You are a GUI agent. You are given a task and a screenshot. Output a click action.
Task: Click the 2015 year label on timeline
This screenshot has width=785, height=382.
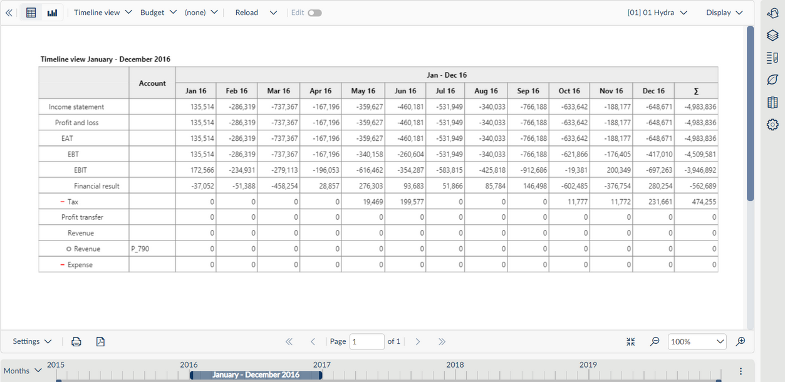coord(56,364)
